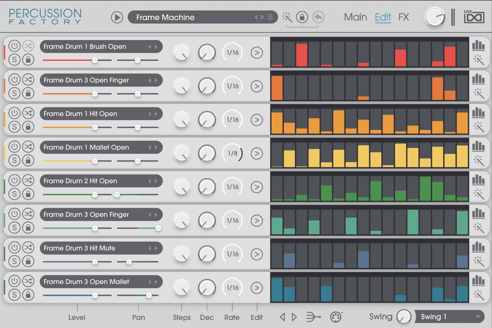Click the randomize sparkle icon in top bar

[287, 17]
